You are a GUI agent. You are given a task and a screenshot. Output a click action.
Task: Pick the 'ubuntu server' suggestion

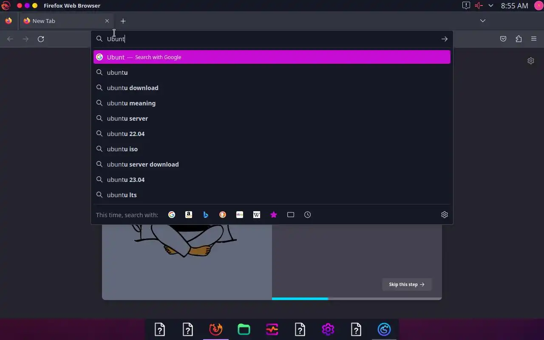[x=272, y=118]
